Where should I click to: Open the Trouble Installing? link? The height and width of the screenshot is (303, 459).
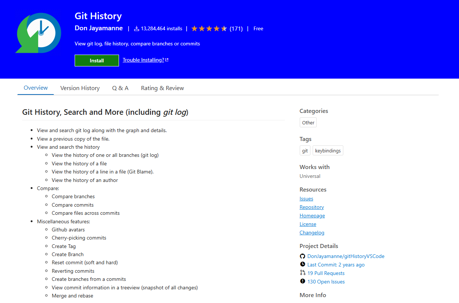(x=143, y=60)
